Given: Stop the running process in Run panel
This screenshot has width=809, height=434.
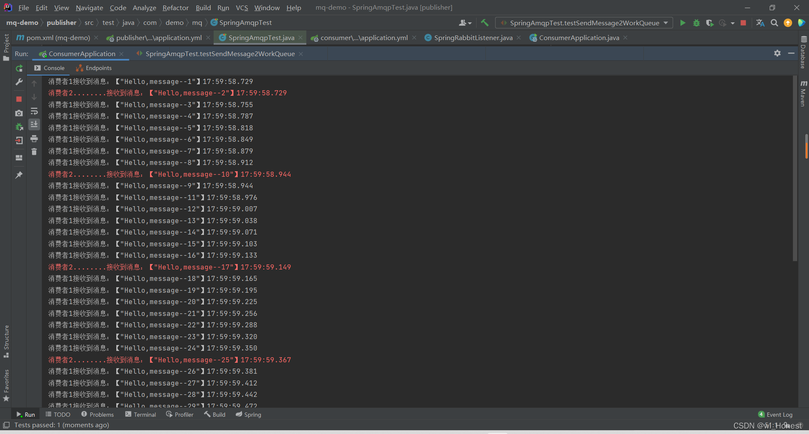Looking at the screenshot, I should (x=19, y=99).
